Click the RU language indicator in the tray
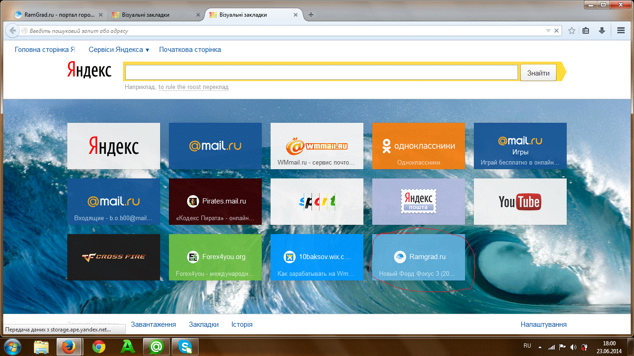Viewport: 634px width, 356px height. (527, 346)
